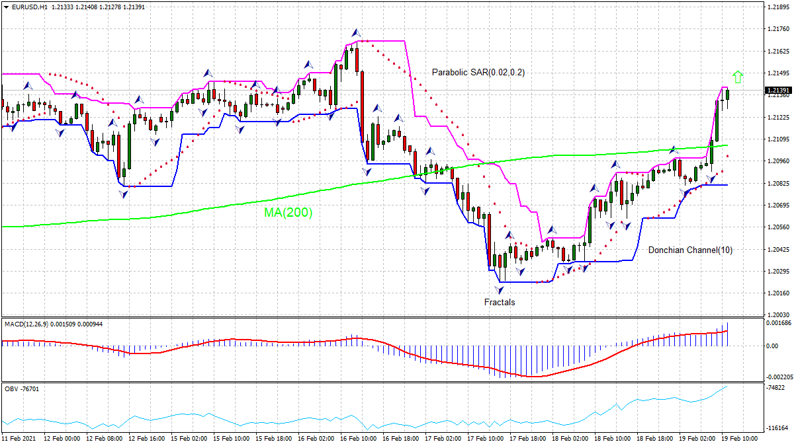Open the chart menu triangle beside EURUSD,H1
This screenshot has width=794, height=446.
(x=6, y=7)
